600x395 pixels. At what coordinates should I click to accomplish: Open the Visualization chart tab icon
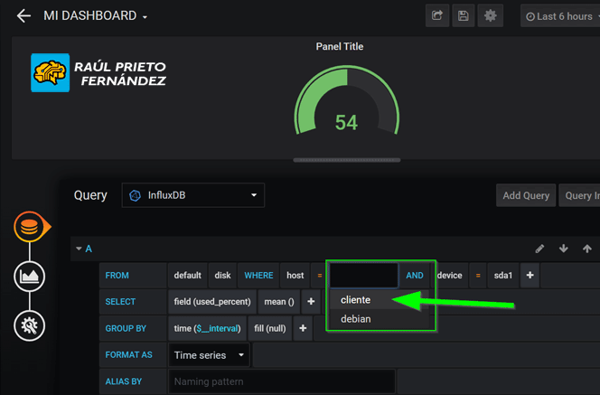(30, 277)
